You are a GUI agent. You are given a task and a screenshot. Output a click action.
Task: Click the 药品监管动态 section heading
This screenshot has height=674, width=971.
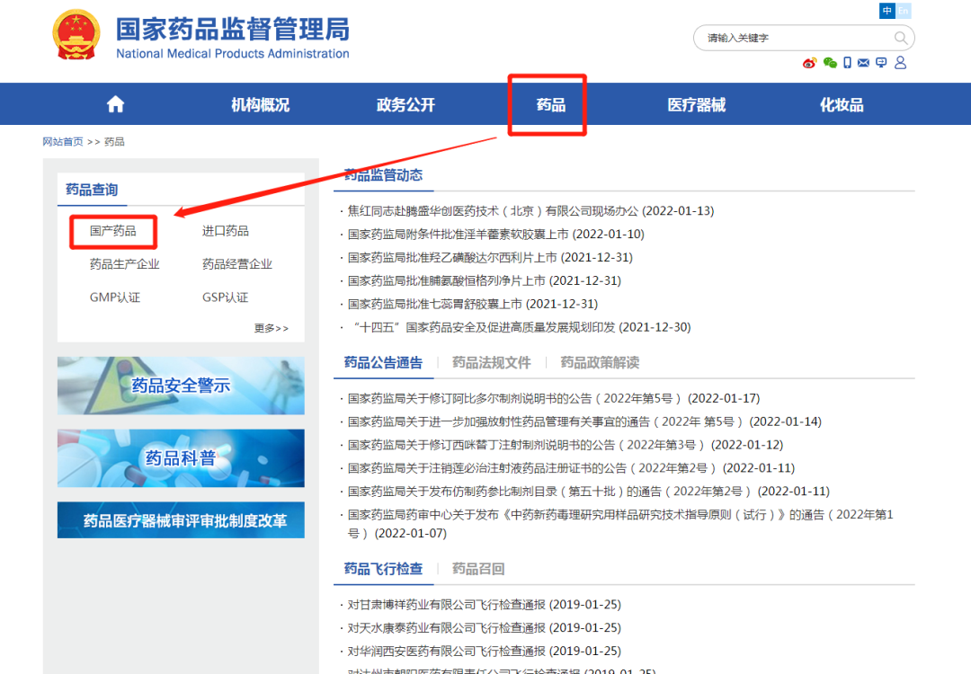(x=383, y=175)
